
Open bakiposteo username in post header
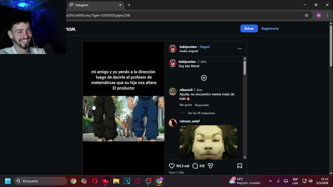coord(188,47)
